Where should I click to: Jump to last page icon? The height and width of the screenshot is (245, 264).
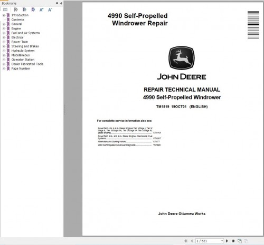[233, 241]
